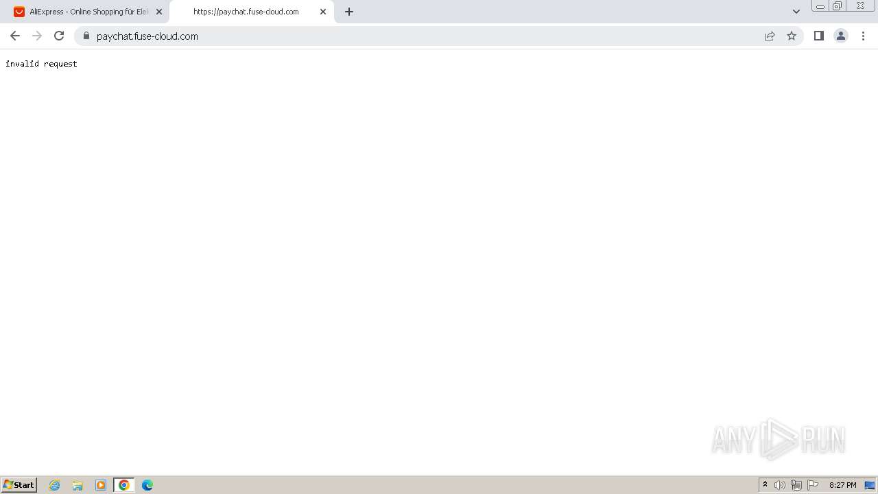Share this page using the share icon
Viewport: 878px width, 494px height.
tap(770, 36)
